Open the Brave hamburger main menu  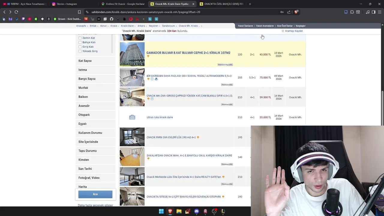coord(379,12)
